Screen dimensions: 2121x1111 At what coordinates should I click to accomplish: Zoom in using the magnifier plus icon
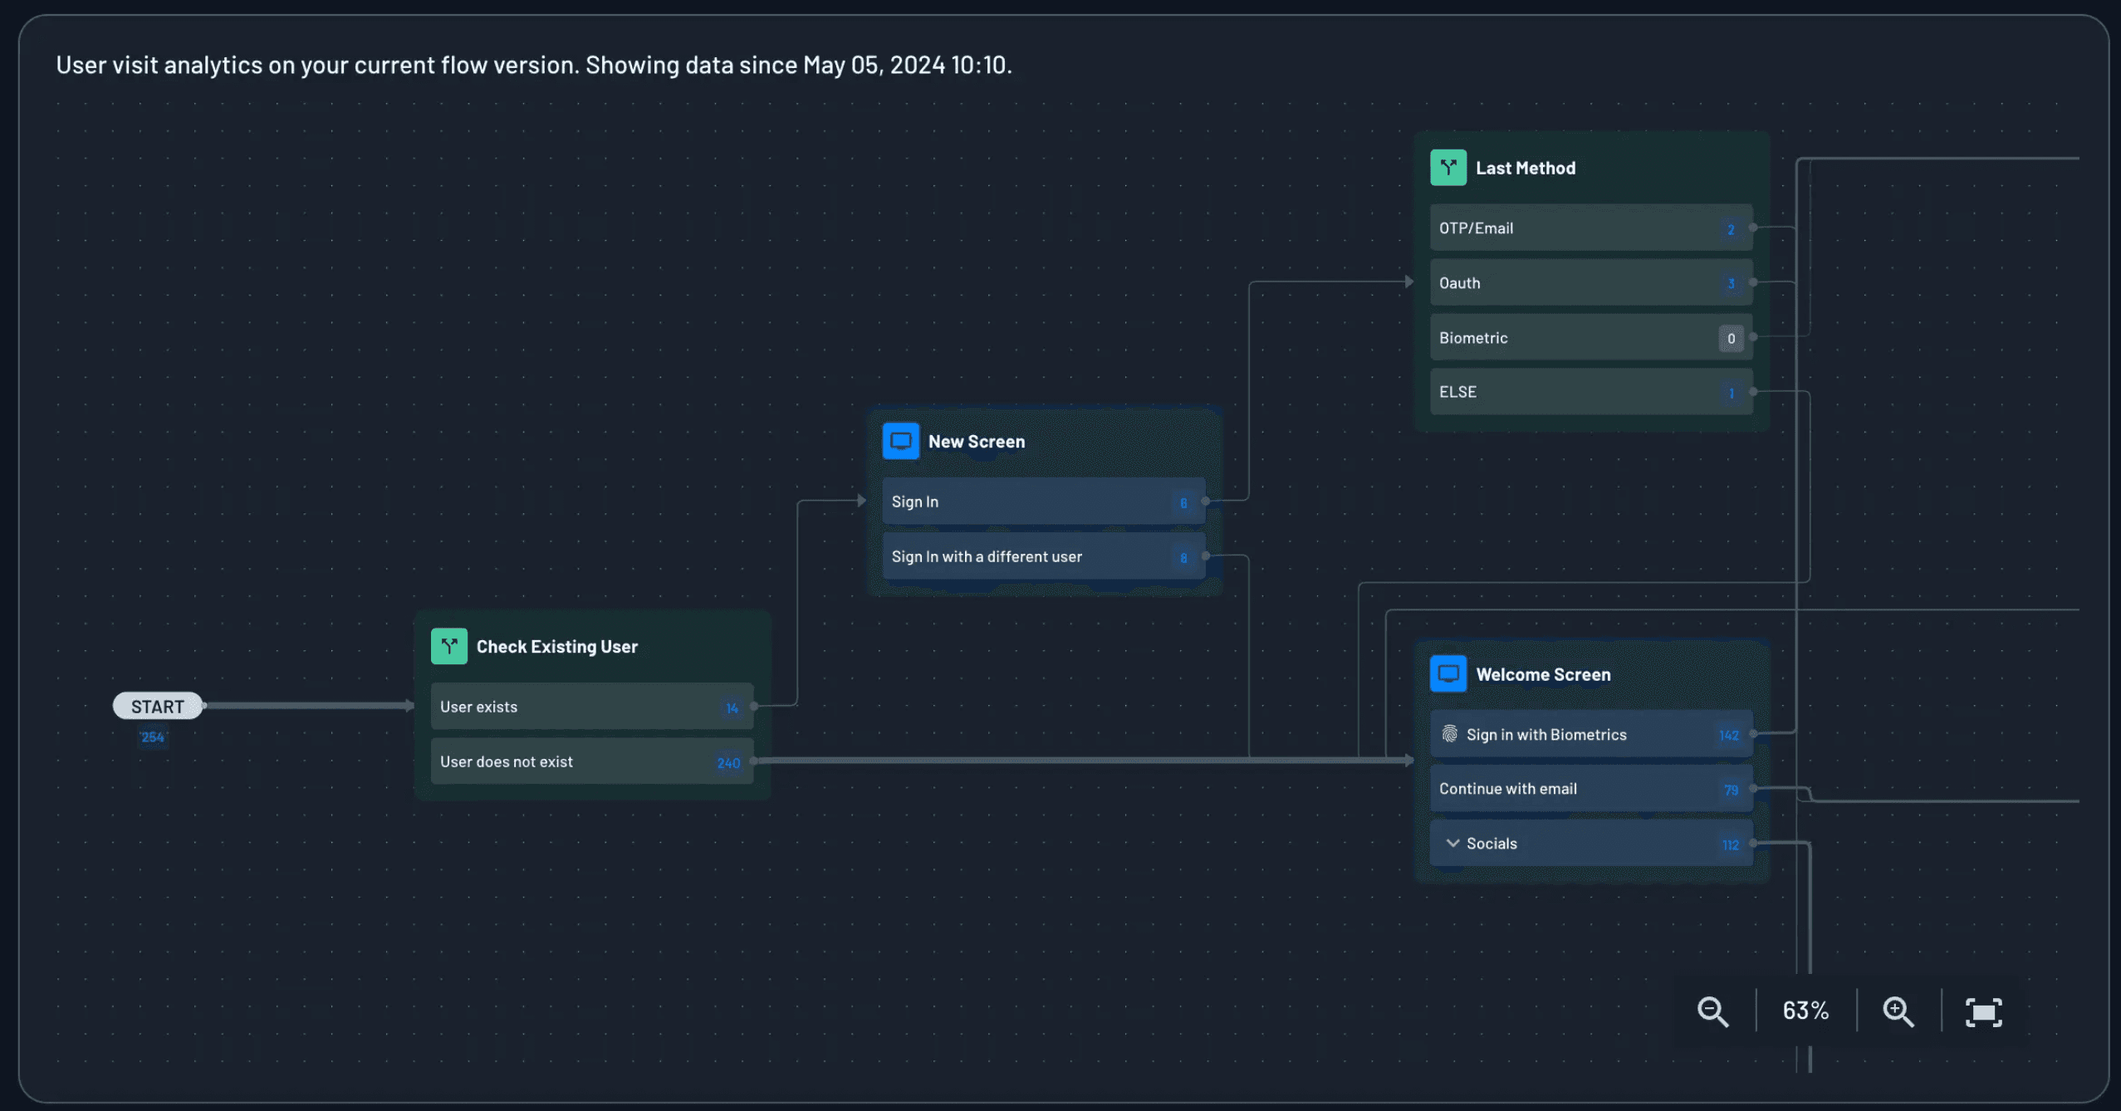1898,1011
